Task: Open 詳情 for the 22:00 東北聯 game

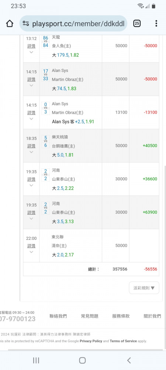Action: pos(31,246)
